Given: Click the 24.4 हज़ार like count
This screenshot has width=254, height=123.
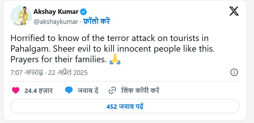Looking at the screenshot, I should click(x=38, y=91).
